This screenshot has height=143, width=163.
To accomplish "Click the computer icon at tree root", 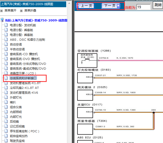I will 2,20.
